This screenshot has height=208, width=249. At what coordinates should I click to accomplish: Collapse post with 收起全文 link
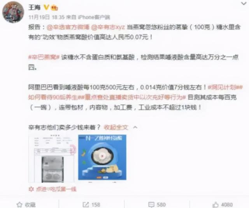coord(116,127)
